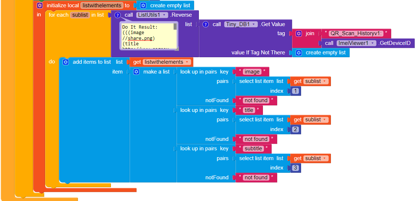Select the .Get Value call block label
Screen dimensions: 416x201
tap(272, 24)
